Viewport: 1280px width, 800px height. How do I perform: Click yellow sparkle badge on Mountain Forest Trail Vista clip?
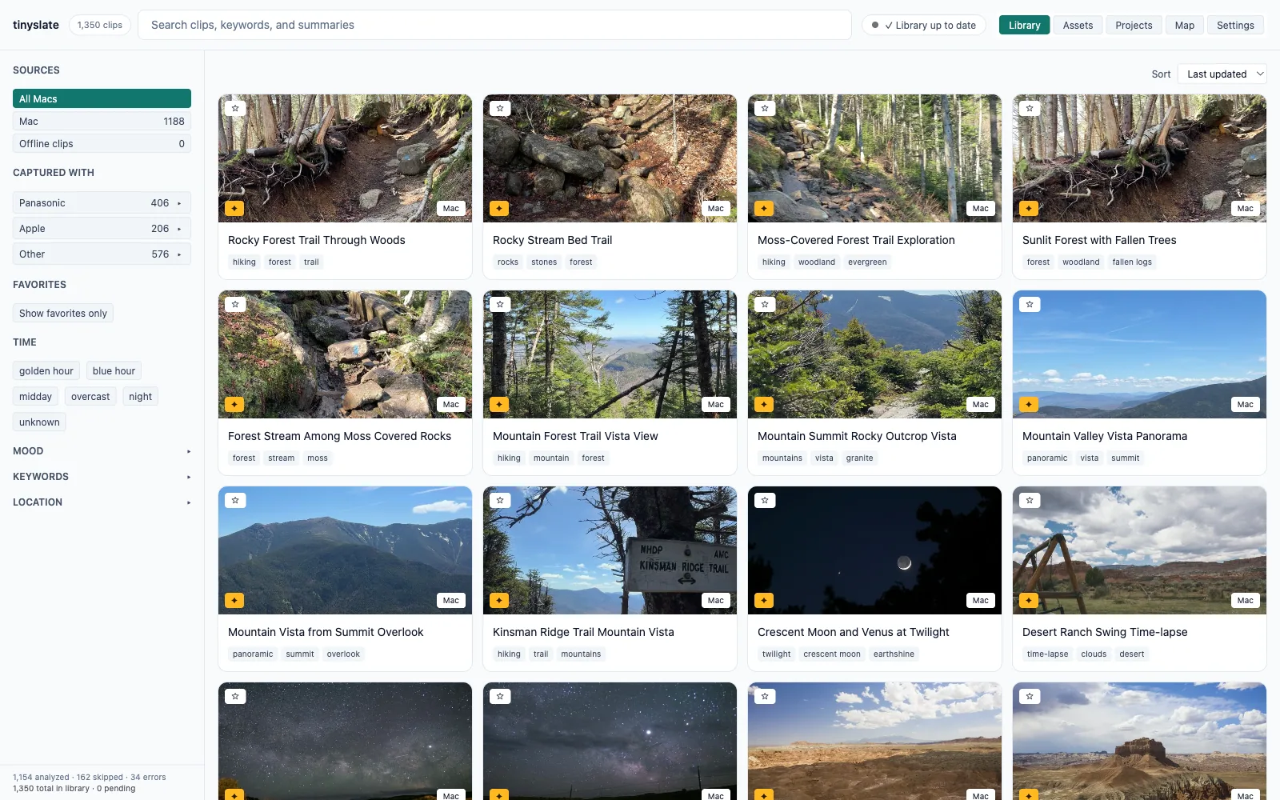(x=499, y=405)
